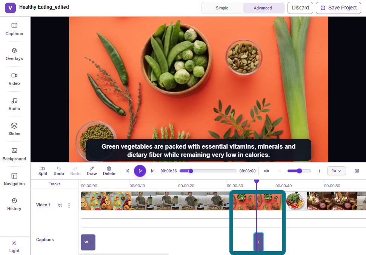Screen dimensions: 366x255
Task: Redo the last undone edit
Action: [75, 171]
